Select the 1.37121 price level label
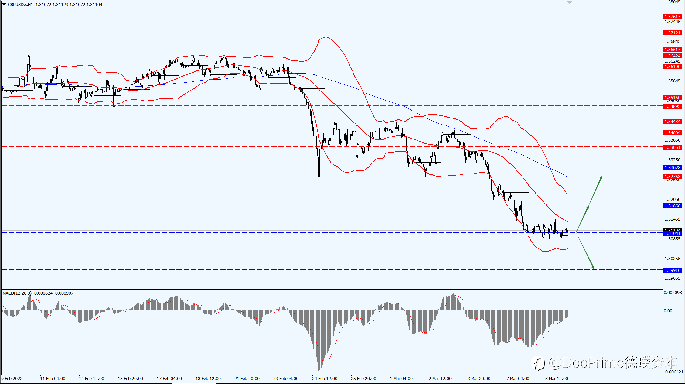This screenshot has height=384, width=685. coord(672,33)
